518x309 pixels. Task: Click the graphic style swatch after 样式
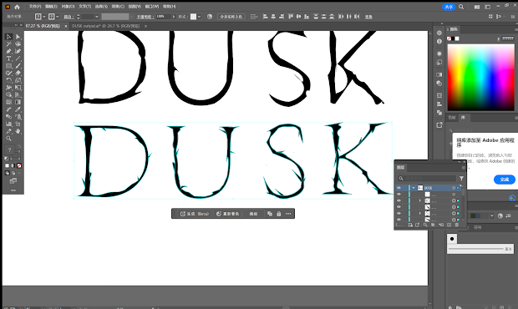tap(194, 17)
